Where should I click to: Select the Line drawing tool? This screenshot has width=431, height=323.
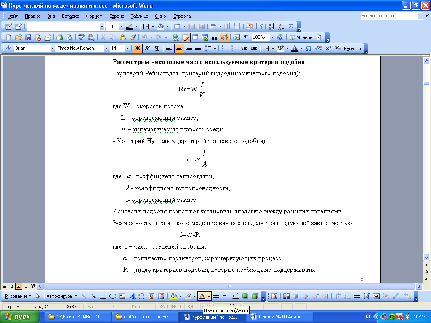[x=84, y=296]
